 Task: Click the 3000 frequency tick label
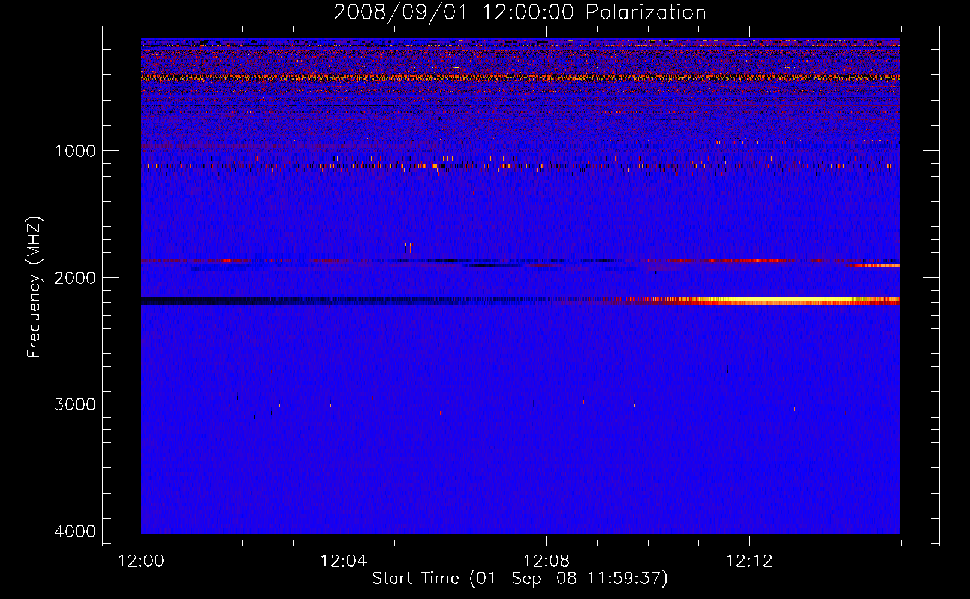tap(75, 404)
